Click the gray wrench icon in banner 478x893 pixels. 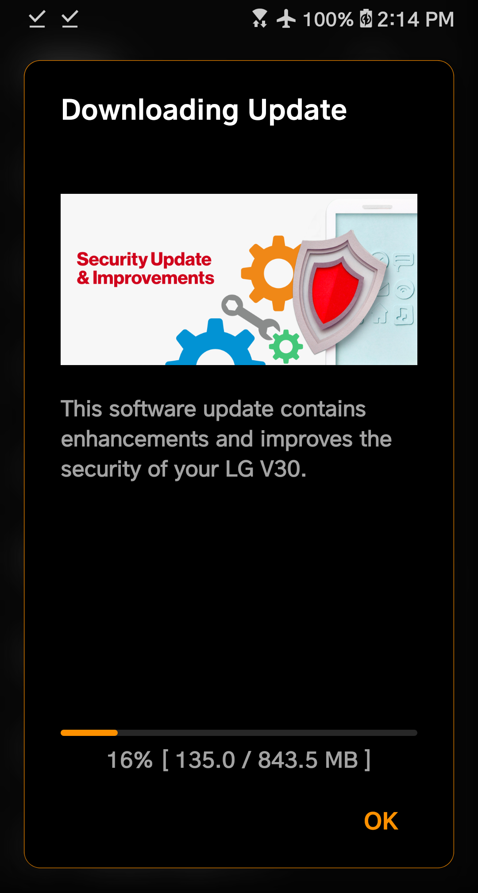(250, 317)
